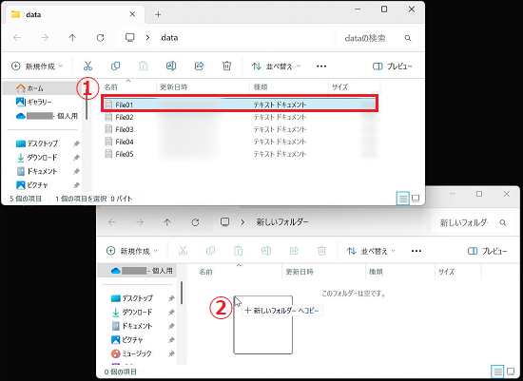Open 並べ替え dropdown in data window
The image size is (523, 381).
[x=276, y=67]
